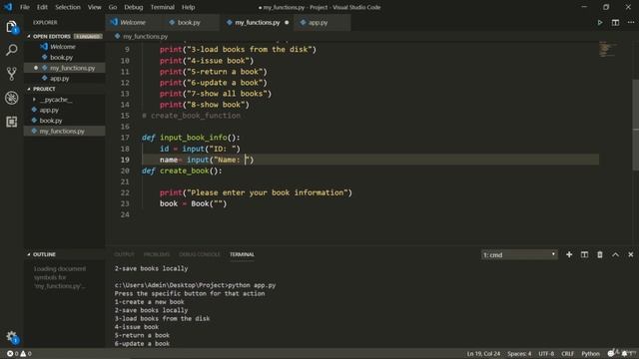Switch to the Debug Console tab
Screen dimensions: 639x359
(x=200, y=254)
